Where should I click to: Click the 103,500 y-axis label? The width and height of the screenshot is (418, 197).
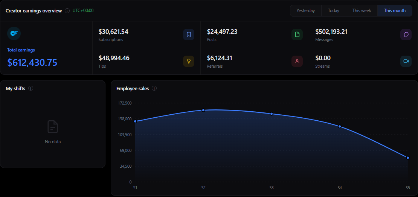tap(125, 135)
